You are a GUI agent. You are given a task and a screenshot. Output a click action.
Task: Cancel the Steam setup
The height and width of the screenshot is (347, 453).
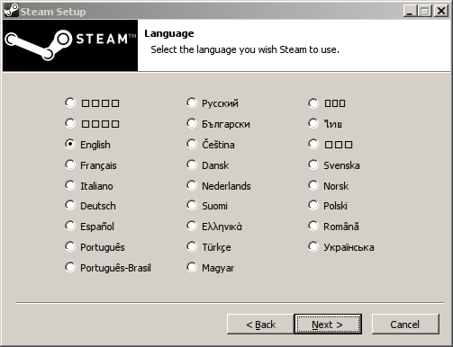tap(405, 325)
